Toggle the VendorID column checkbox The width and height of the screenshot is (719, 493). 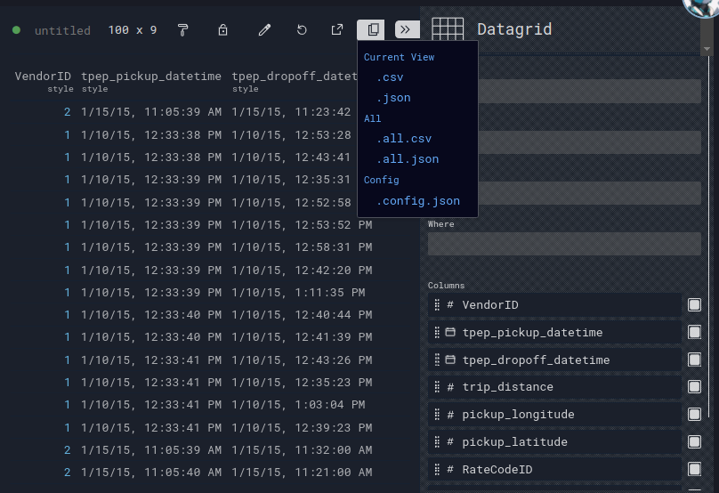pos(694,305)
